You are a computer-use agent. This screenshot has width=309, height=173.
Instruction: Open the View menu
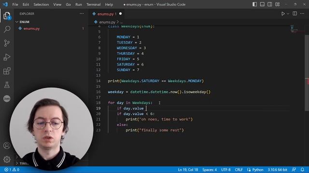click(x=57, y=4)
